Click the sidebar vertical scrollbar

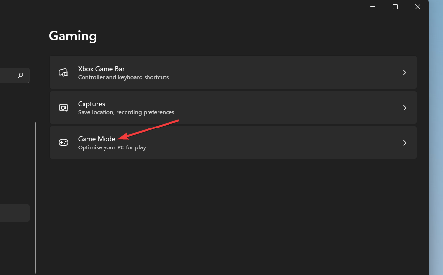[x=35, y=197]
